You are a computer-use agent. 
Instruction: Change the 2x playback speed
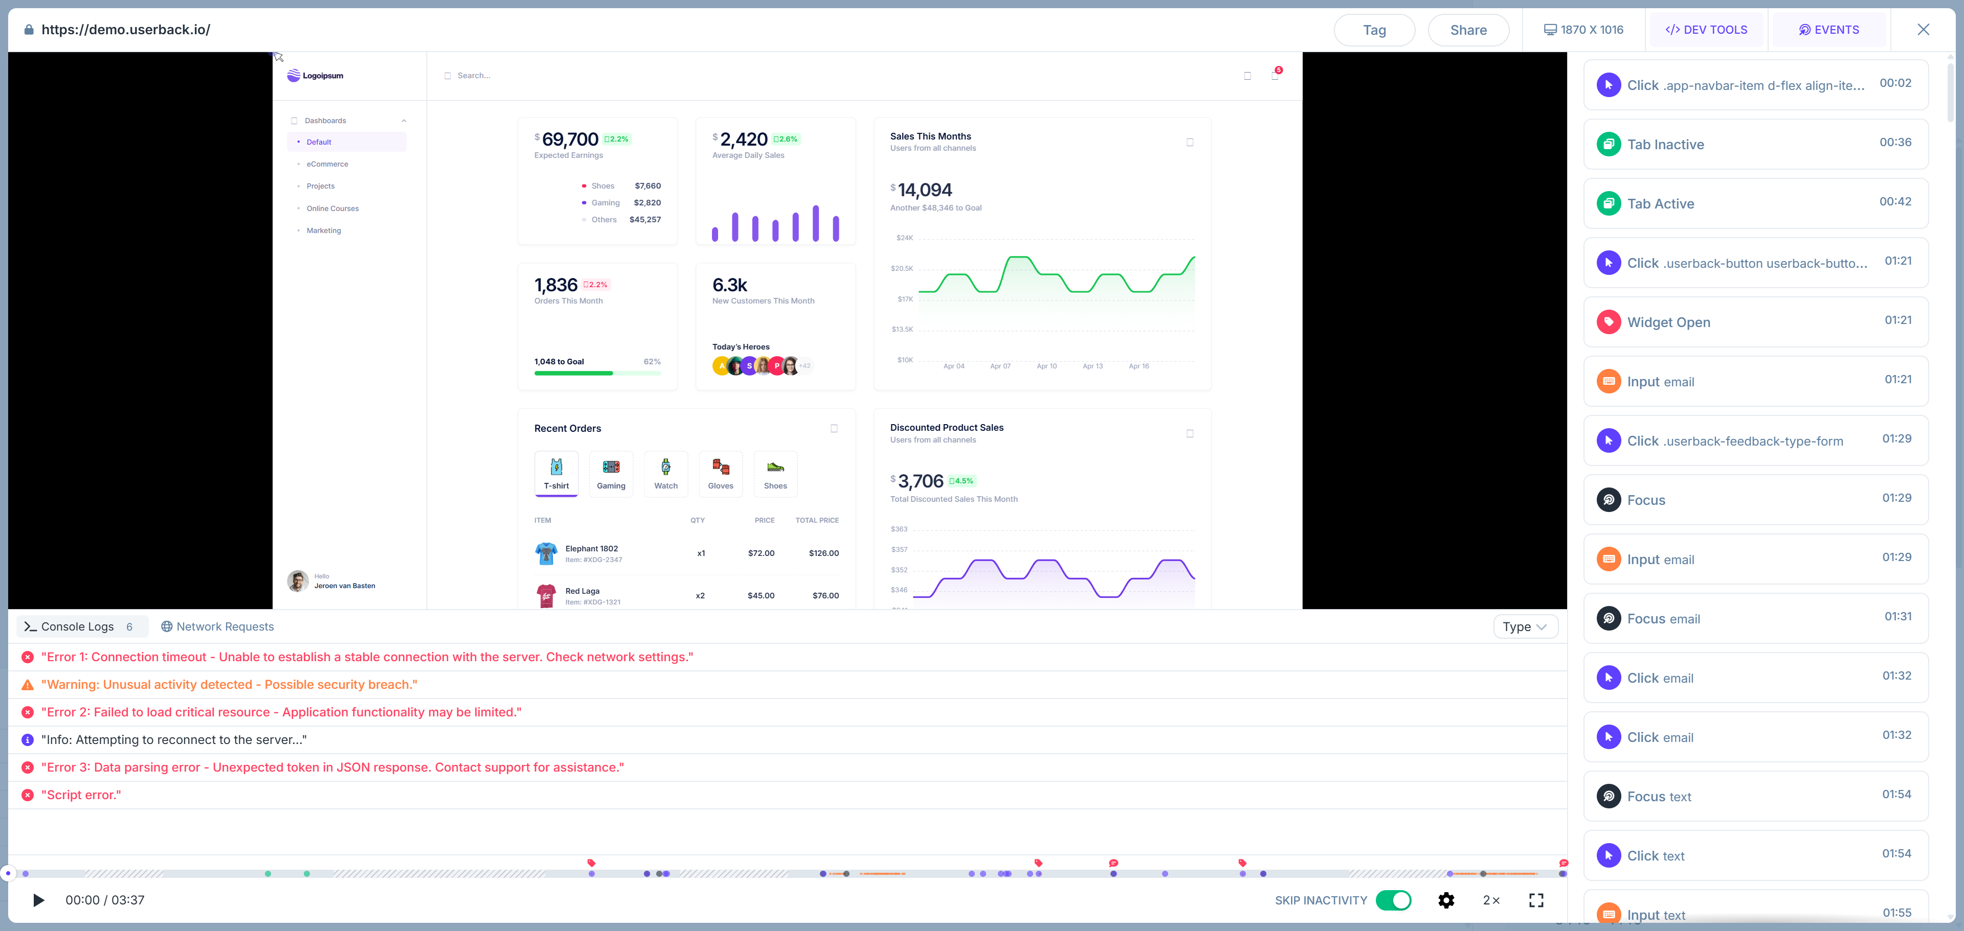click(1490, 900)
